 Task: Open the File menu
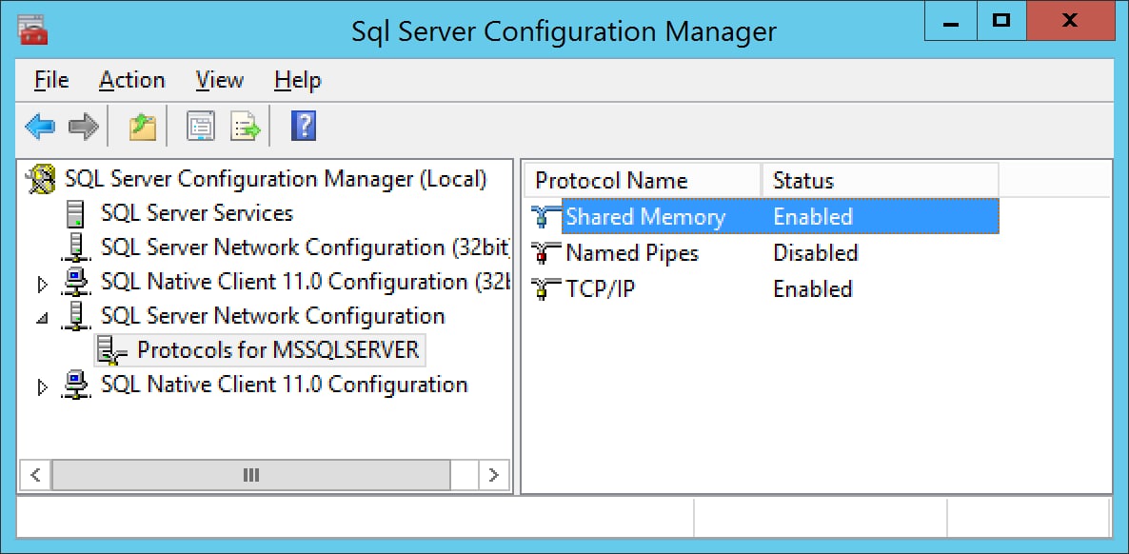point(51,80)
